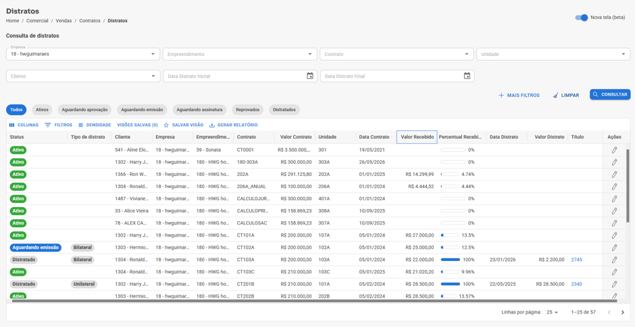Sort by Valor Recebido column header
The width and height of the screenshot is (635, 327).
tap(417, 137)
